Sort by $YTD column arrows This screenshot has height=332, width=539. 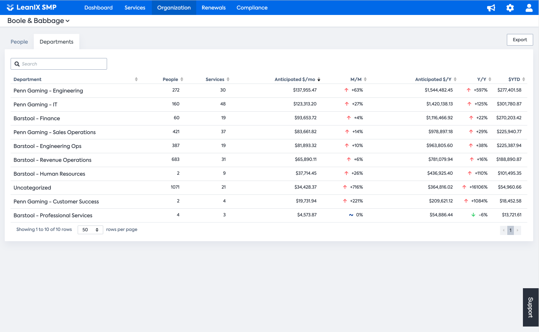[x=524, y=79]
